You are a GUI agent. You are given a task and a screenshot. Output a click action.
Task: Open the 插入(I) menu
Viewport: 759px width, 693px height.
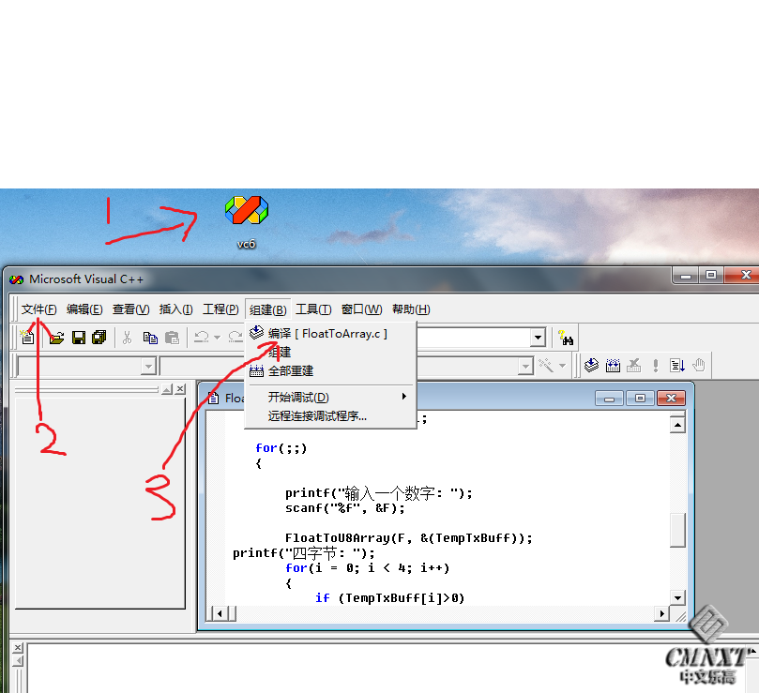click(175, 309)
